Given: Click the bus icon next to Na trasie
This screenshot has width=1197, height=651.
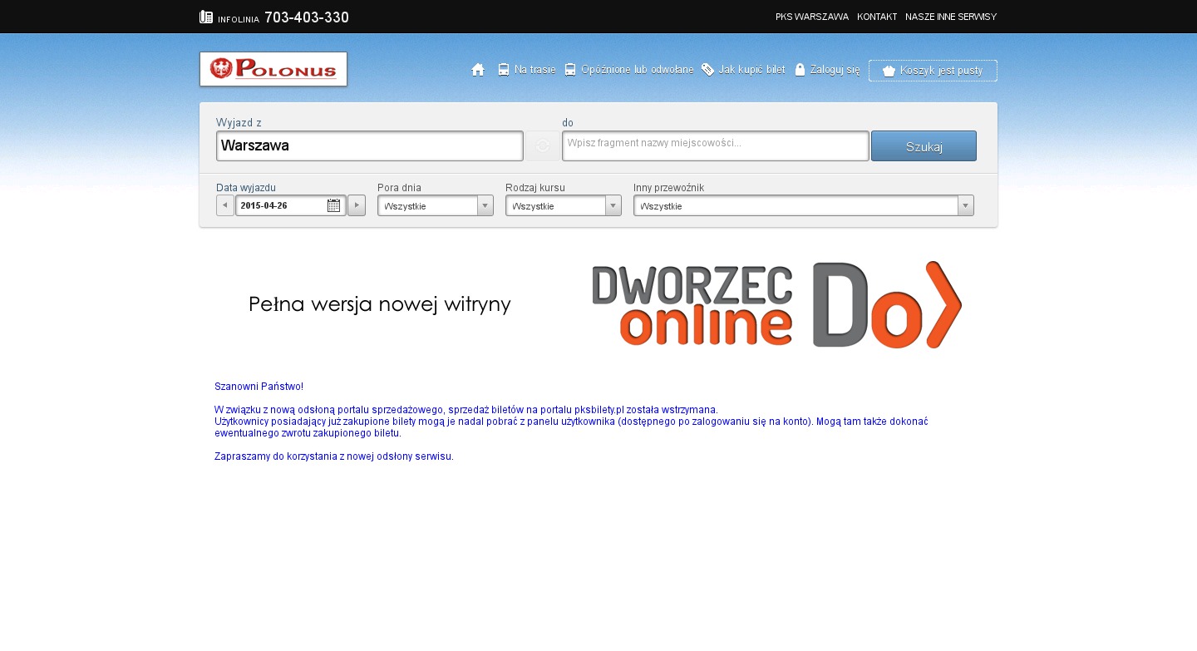Looking at the screenshot, I should coord(504,70).
